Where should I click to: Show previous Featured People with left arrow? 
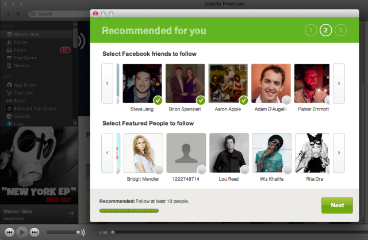point(108,153)
